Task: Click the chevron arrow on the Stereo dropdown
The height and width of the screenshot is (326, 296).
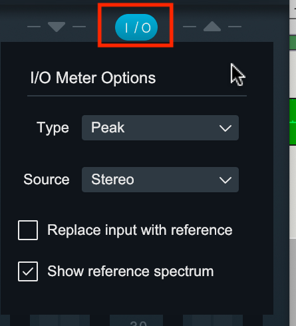Action: [x=225, y=180]
